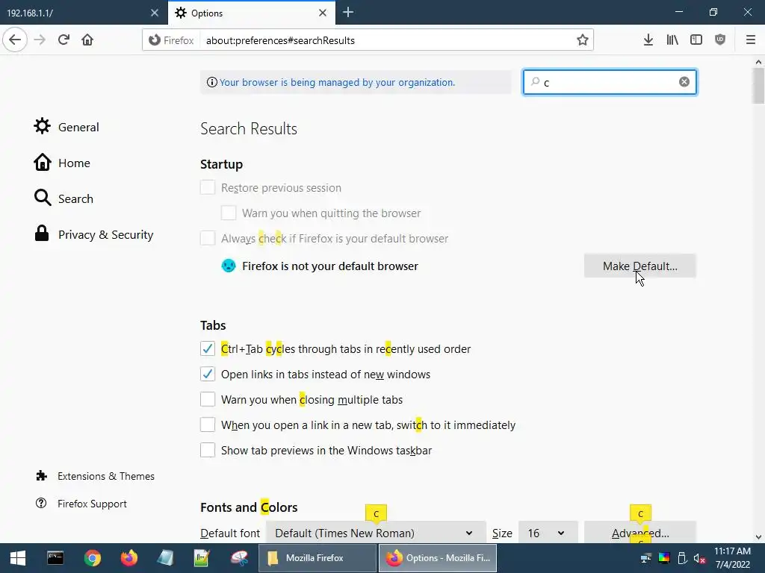This screenshot has height=573, width=765.
Task: Open the notebook app icon in taskbar
Action: tap(166, 558)
